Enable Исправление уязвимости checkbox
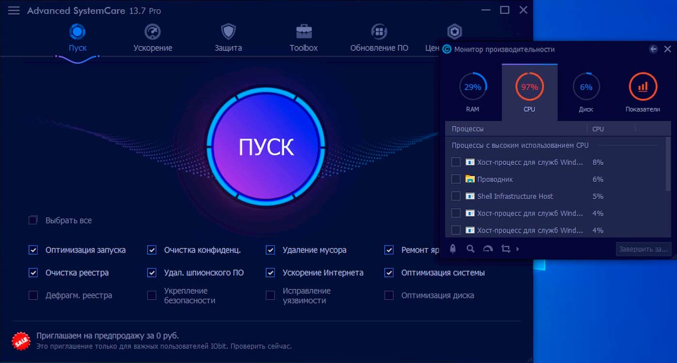 tap(270, 295)
